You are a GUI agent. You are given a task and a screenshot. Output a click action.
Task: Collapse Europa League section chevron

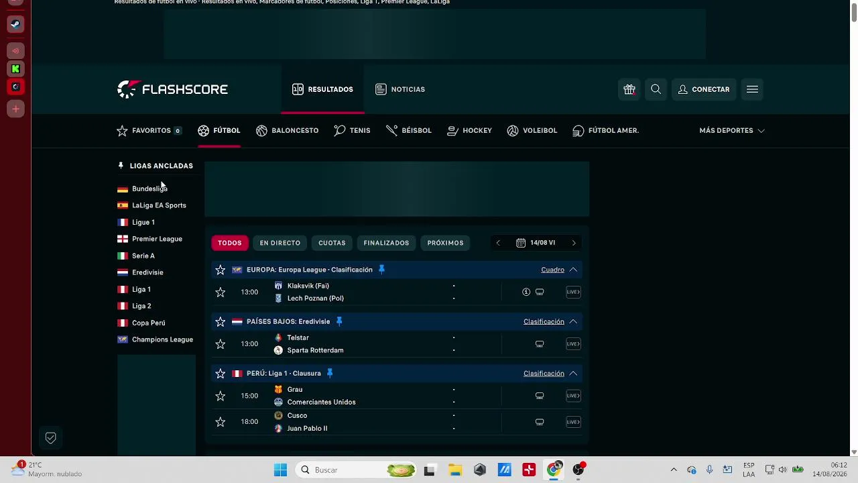click(x=573, y=270)
